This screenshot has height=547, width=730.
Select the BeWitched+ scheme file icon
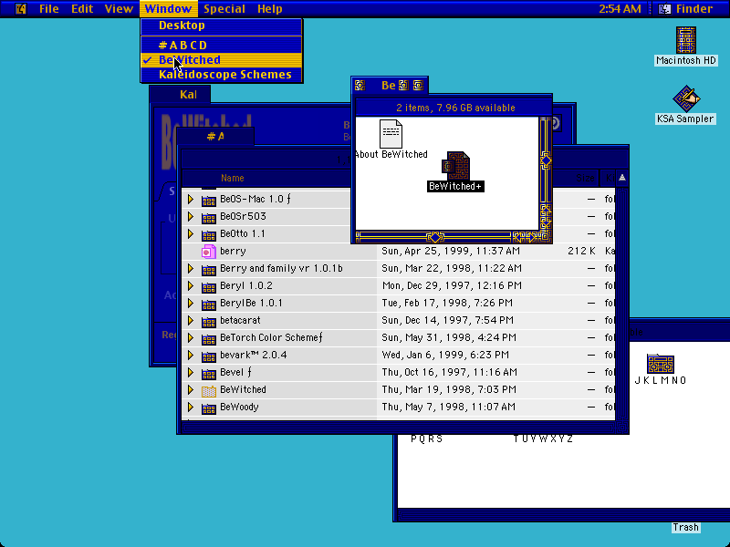pyautogui.click(x=455, y=166)
